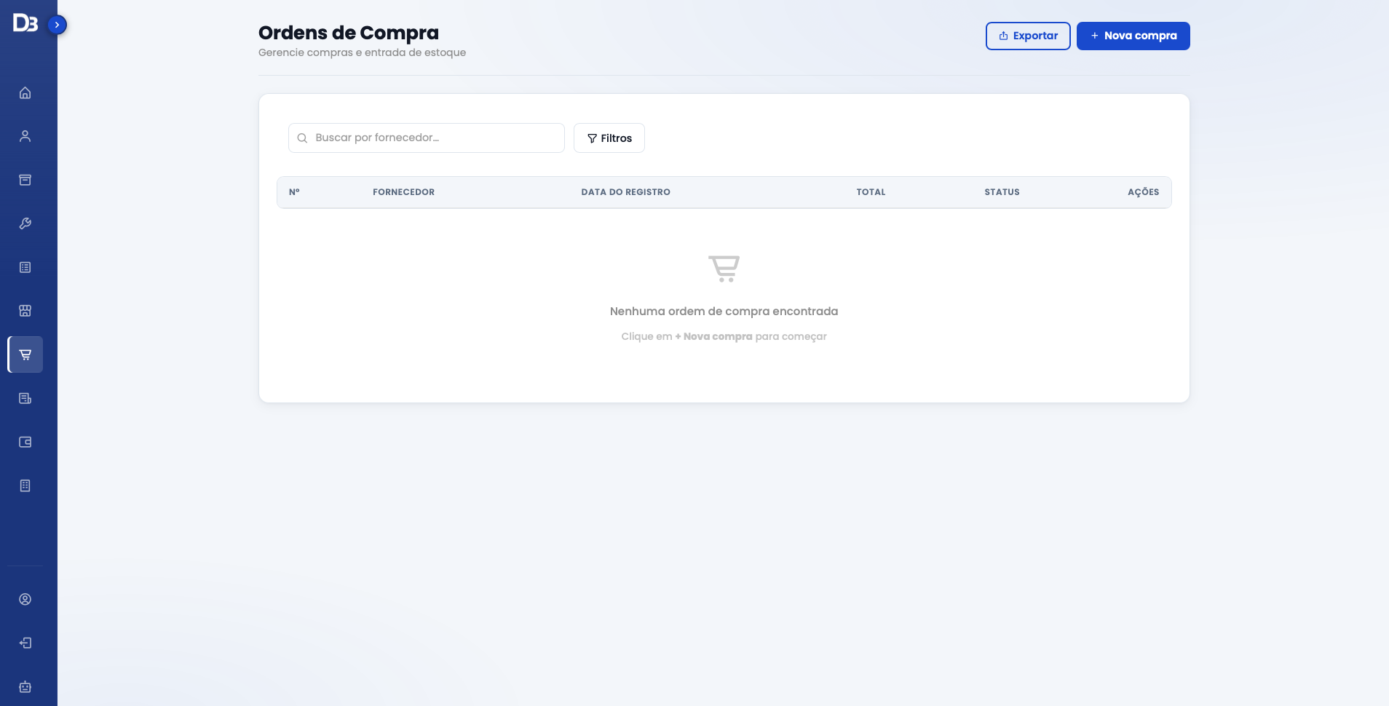
Task: Select the highlighted shopping cart sidebar icon
Action: tap(25, 354)
